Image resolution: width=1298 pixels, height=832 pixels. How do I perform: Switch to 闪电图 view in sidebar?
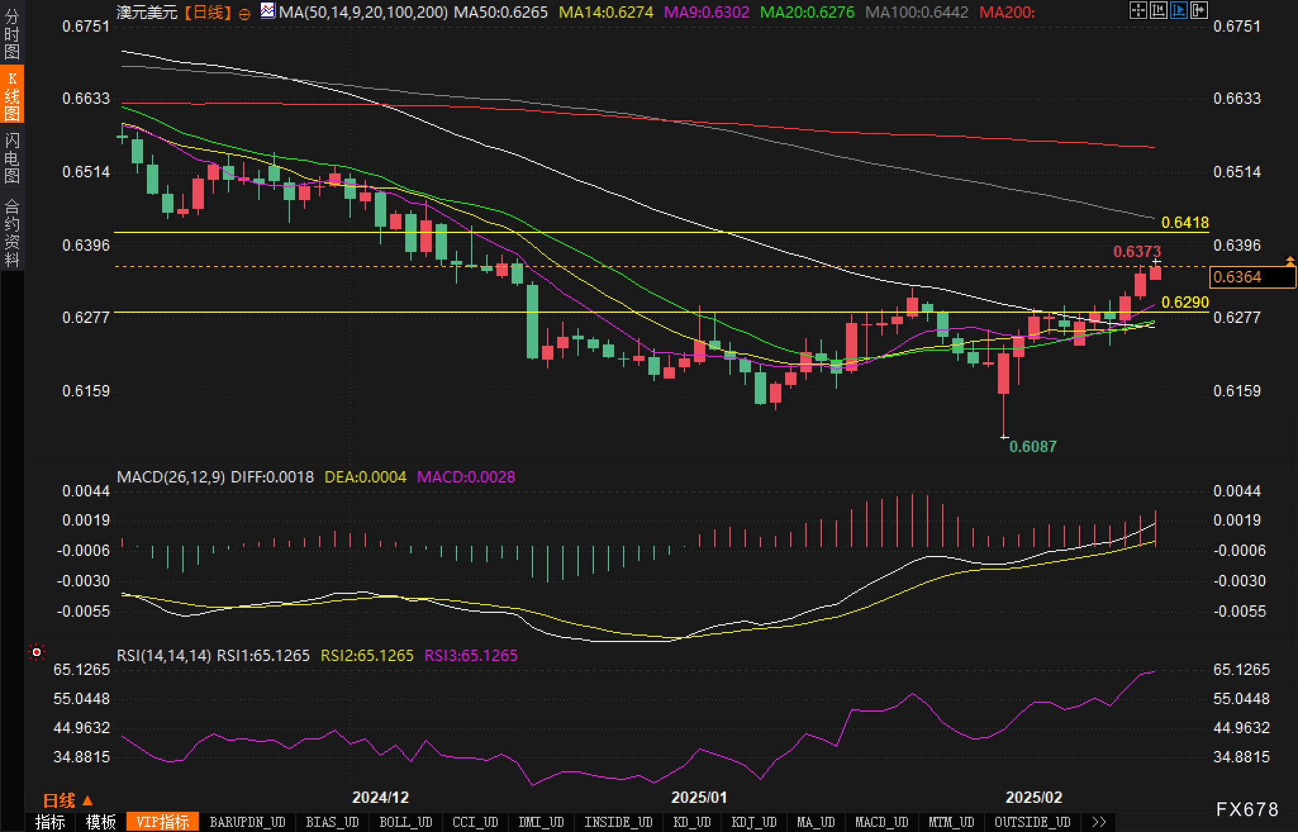pos(12,158)
